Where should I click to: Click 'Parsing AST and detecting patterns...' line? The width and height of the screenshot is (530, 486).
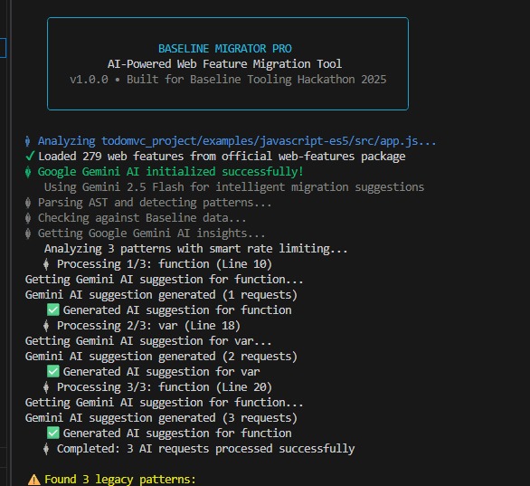pos(155,203)
